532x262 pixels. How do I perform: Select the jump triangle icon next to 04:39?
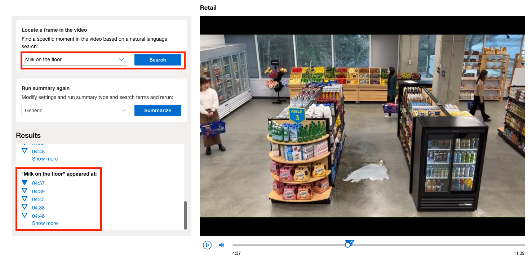coord(25,191)
